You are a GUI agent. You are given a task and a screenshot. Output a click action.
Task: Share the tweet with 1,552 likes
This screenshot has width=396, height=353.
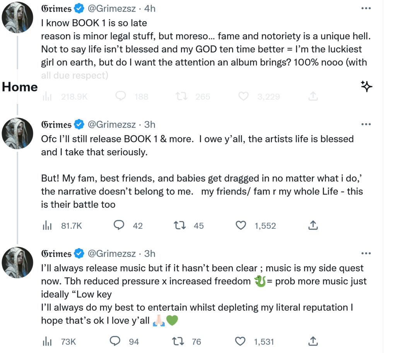(x=313, y=225)
